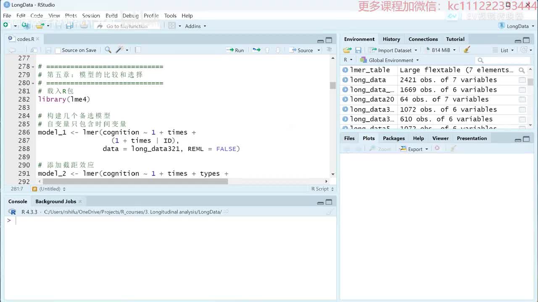Click the Refresh environment icon

click(524, 50)
